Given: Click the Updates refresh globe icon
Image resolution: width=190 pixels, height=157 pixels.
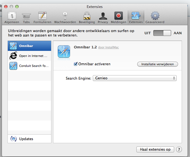Looking at the screenshot, I should pyautogui.click(x=13, y=139).
